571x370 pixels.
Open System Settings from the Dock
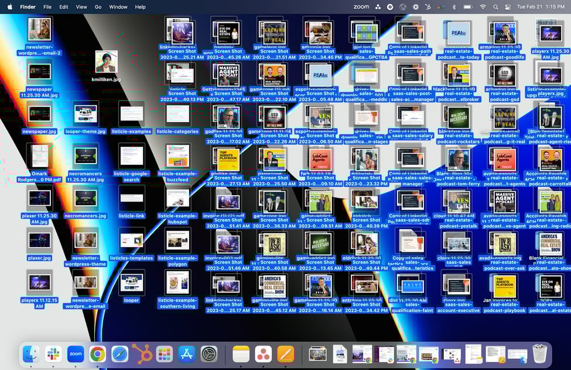(x=208, y=354)
